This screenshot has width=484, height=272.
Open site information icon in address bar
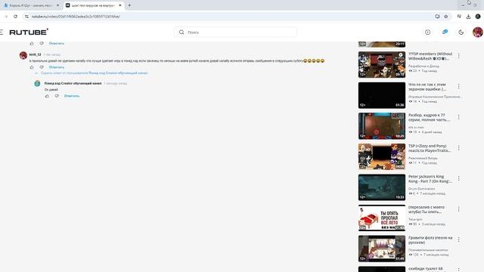[27, 17]
